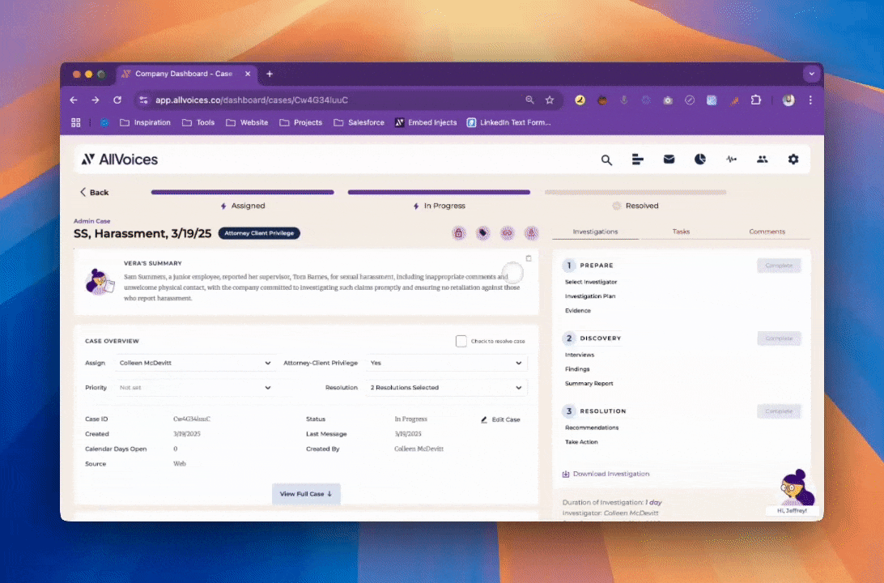Open the Resolution dropdown '2 Resolutions Selected'

pos(447,388)
